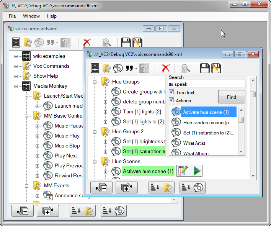Collapse the Hue Groups 2 folder
271x226 pixels.
[95, 132]
